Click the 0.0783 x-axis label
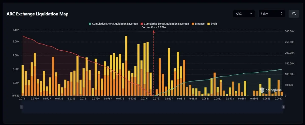This screenshot has height=125, width=305. click(132, 99)
